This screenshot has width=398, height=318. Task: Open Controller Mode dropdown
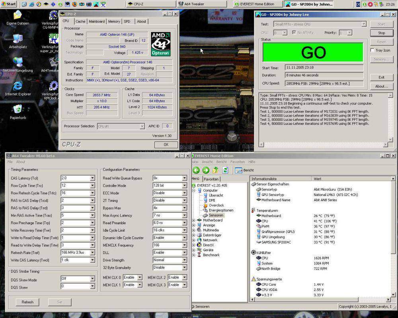click(185, 186)
